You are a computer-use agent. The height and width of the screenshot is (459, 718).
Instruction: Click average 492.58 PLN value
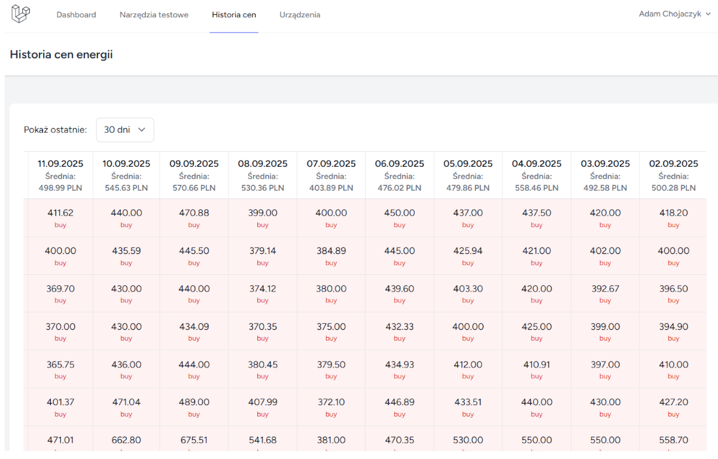coord(606,188)
